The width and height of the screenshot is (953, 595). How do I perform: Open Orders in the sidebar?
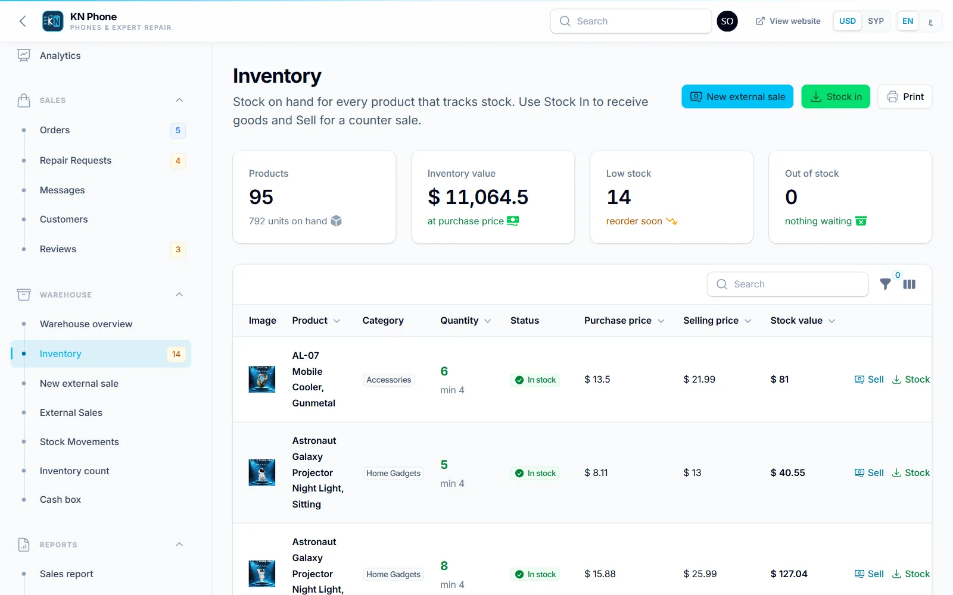point(101,130)
